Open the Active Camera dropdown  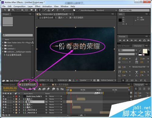pos(109,80)
